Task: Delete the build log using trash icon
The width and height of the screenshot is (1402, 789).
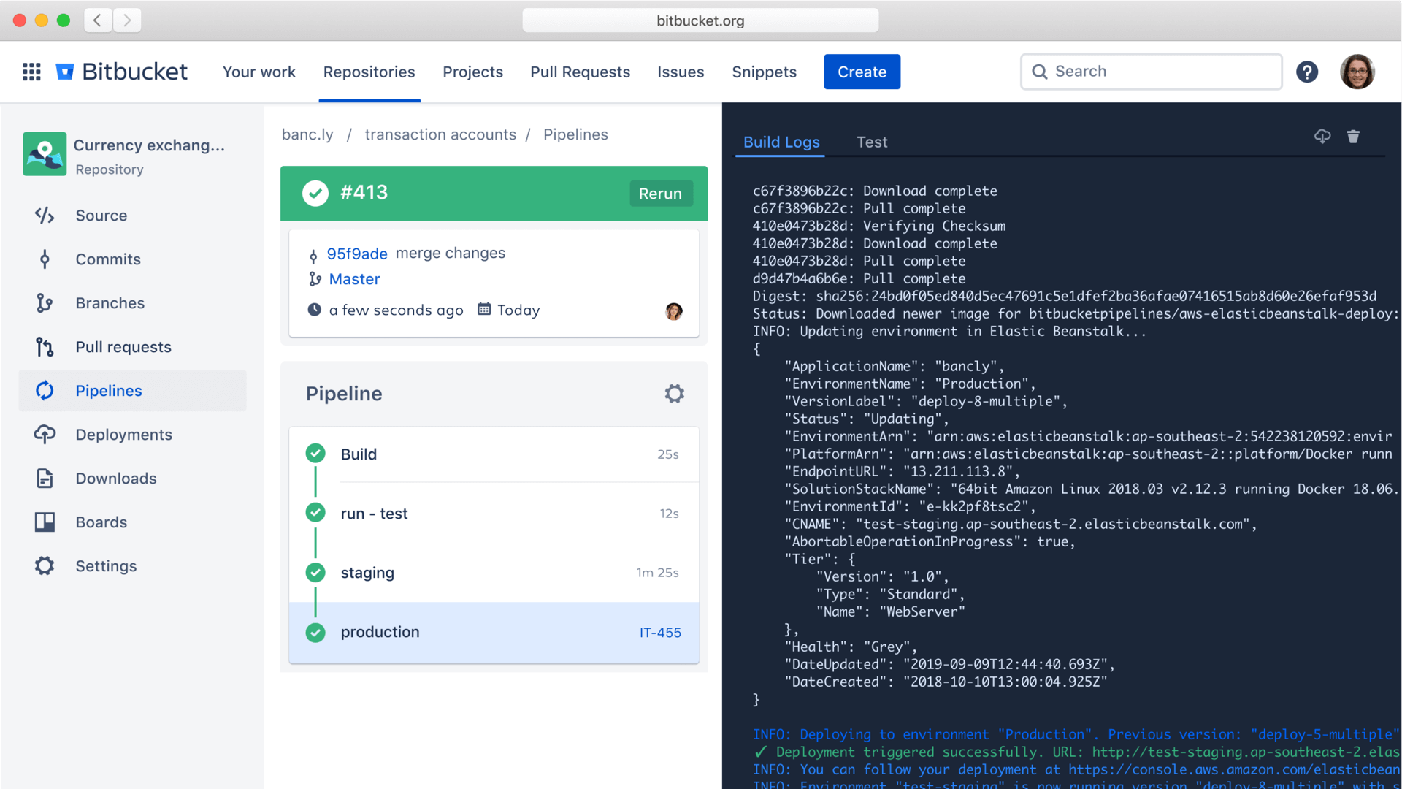Action: pos(1353,137)
